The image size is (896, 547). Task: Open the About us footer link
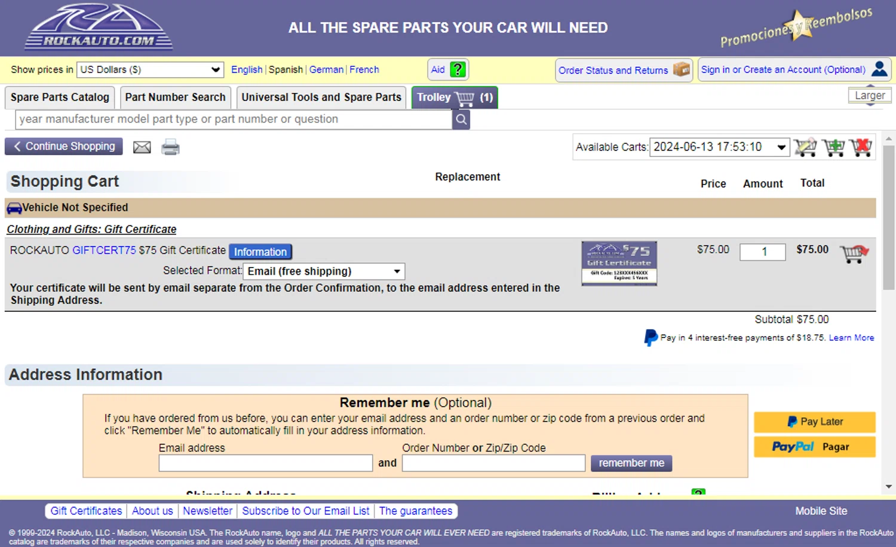pos(152,511)
